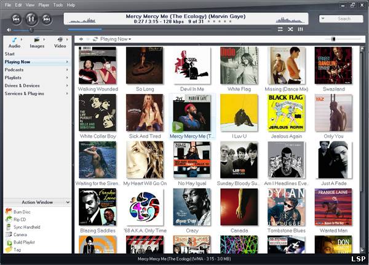Open the Player menu
Screen dimensions: 369x265
(x=44, y=5)
